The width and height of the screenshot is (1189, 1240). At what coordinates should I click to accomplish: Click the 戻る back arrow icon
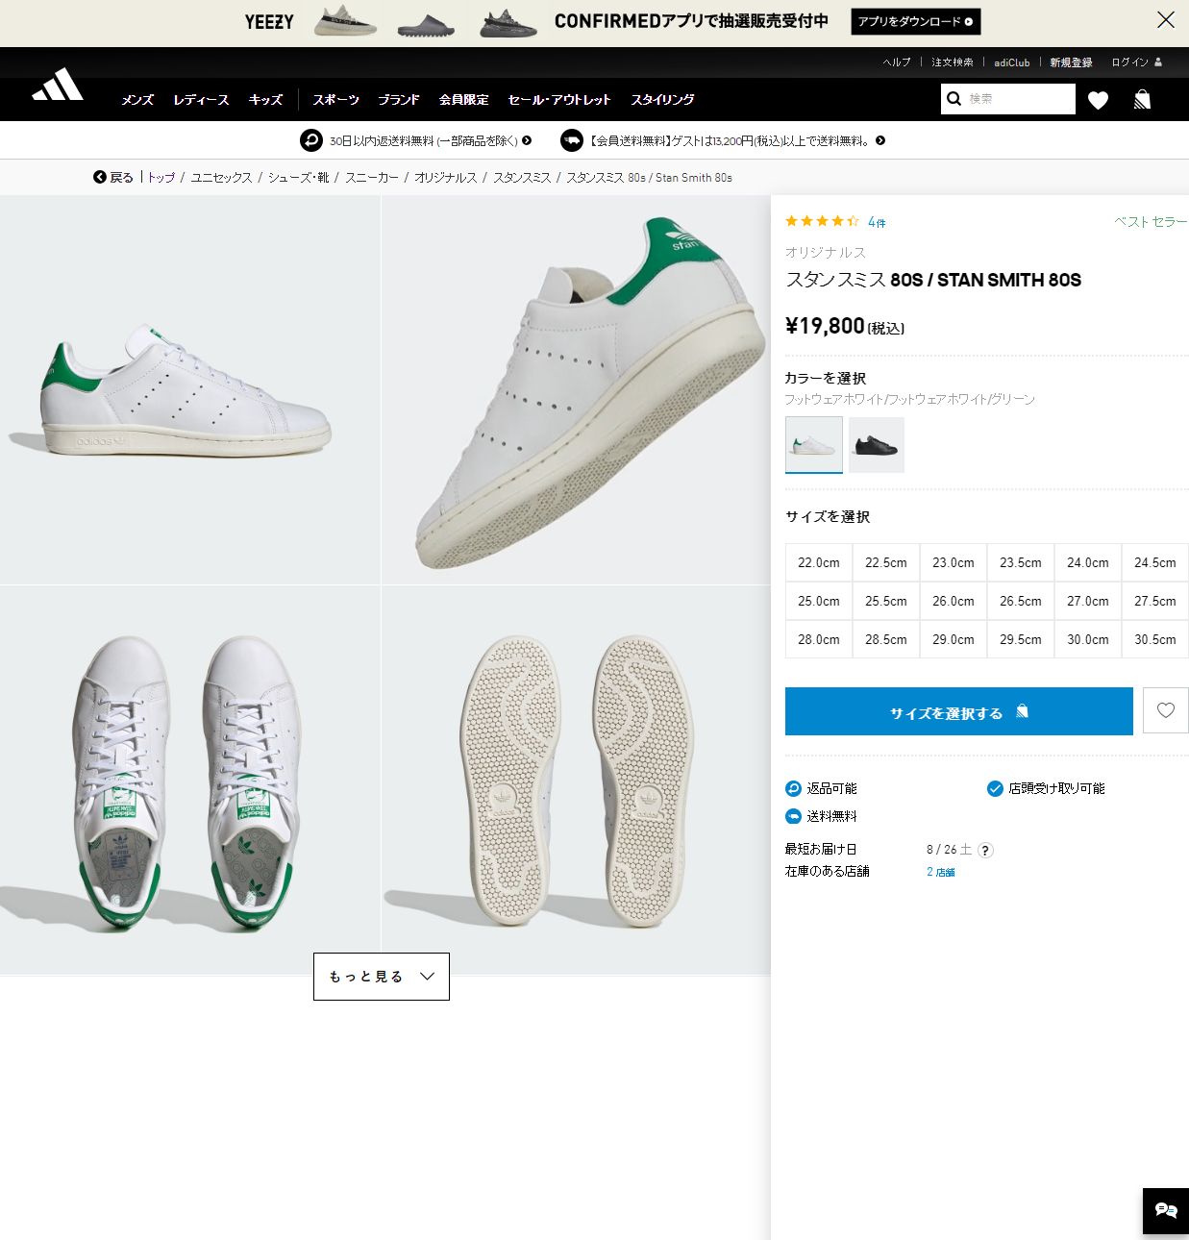click(x=100, y=177)
